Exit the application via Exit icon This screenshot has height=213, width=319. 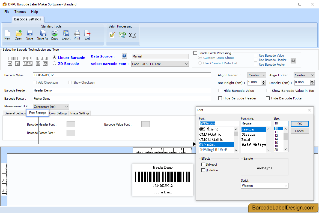click(87, 35)
